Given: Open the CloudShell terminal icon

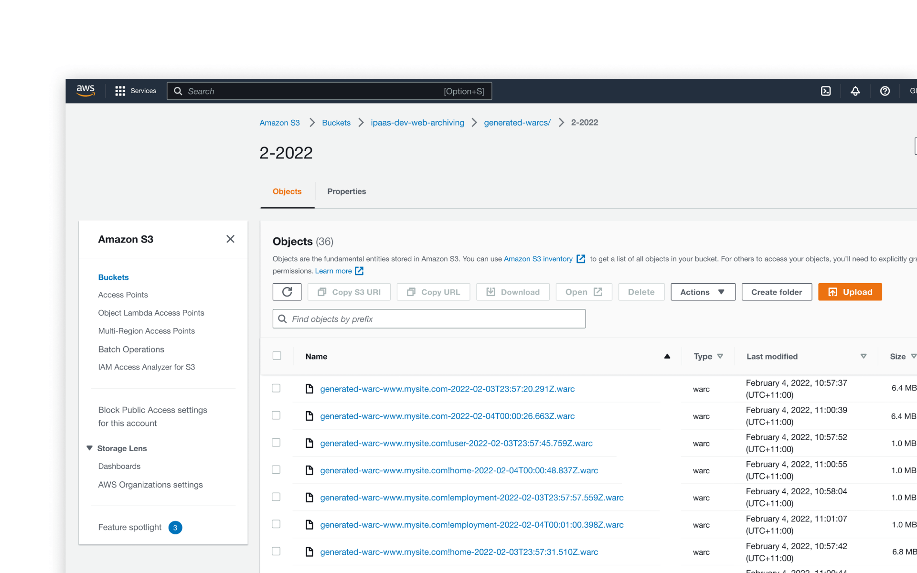Looking at the screenshot, I should point(826,91).
